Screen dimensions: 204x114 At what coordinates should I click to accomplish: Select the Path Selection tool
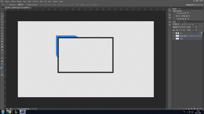pos(2,55)
